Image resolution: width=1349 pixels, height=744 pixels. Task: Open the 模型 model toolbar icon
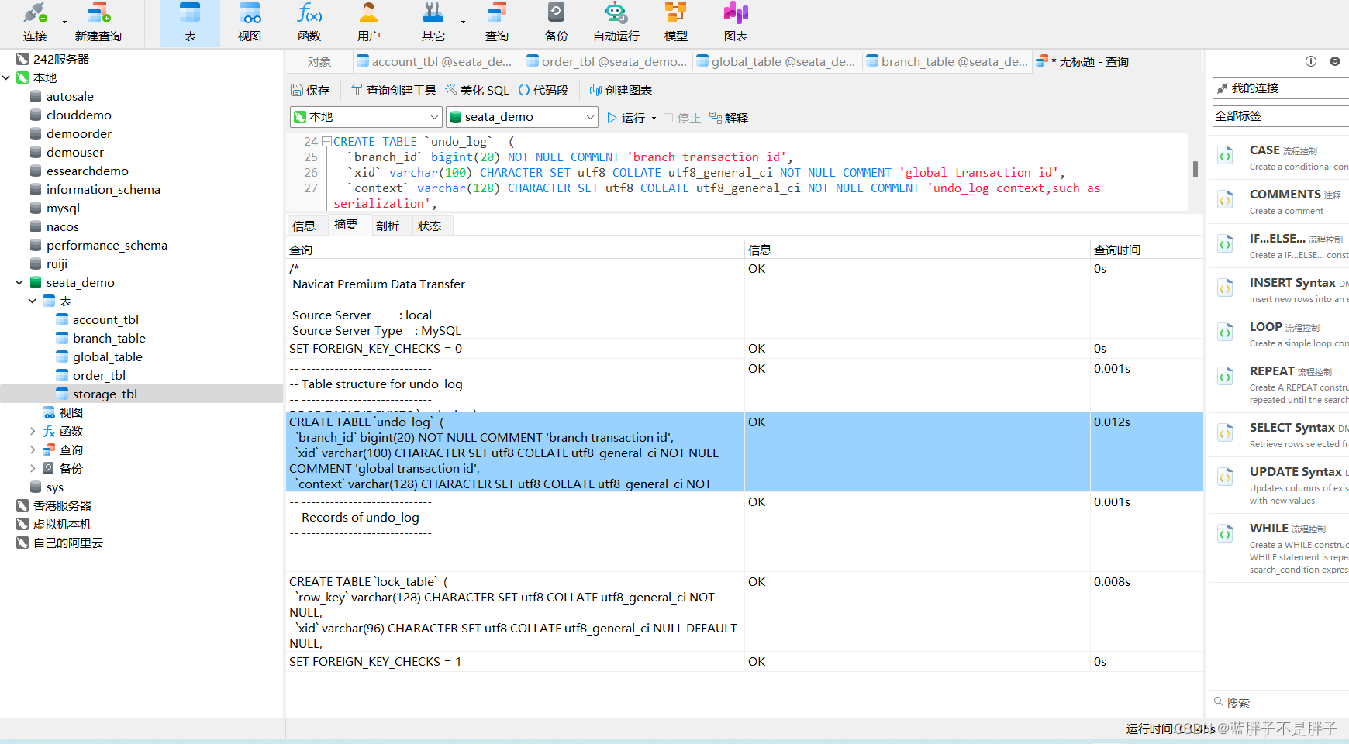[676, 22]
